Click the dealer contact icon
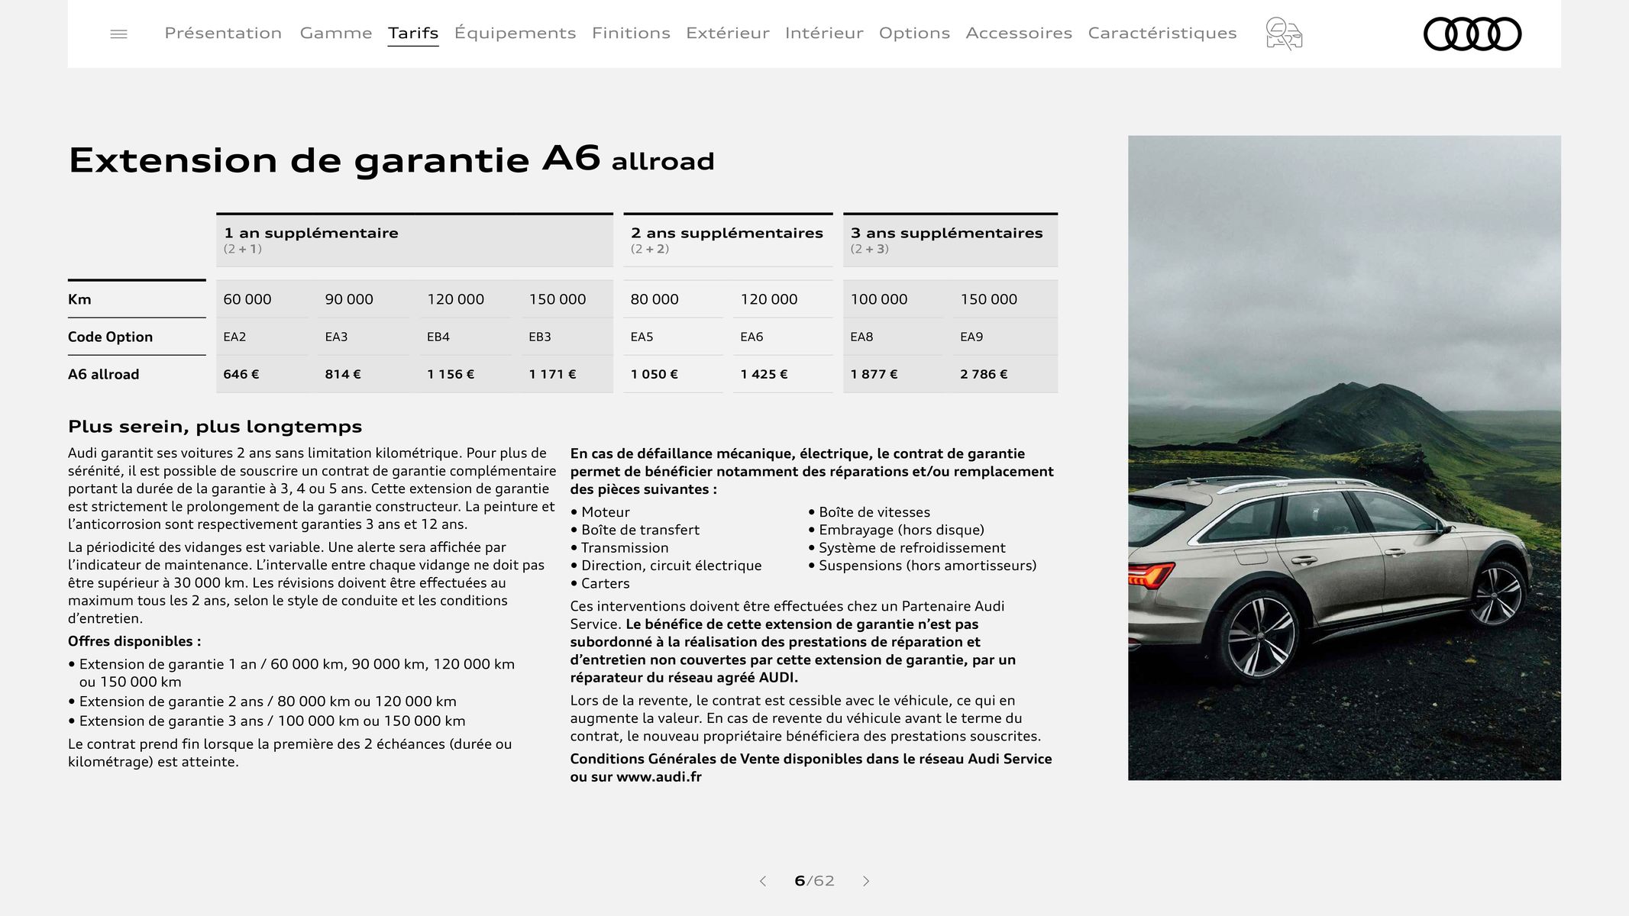1629x916 pixels. (1284, 34)
